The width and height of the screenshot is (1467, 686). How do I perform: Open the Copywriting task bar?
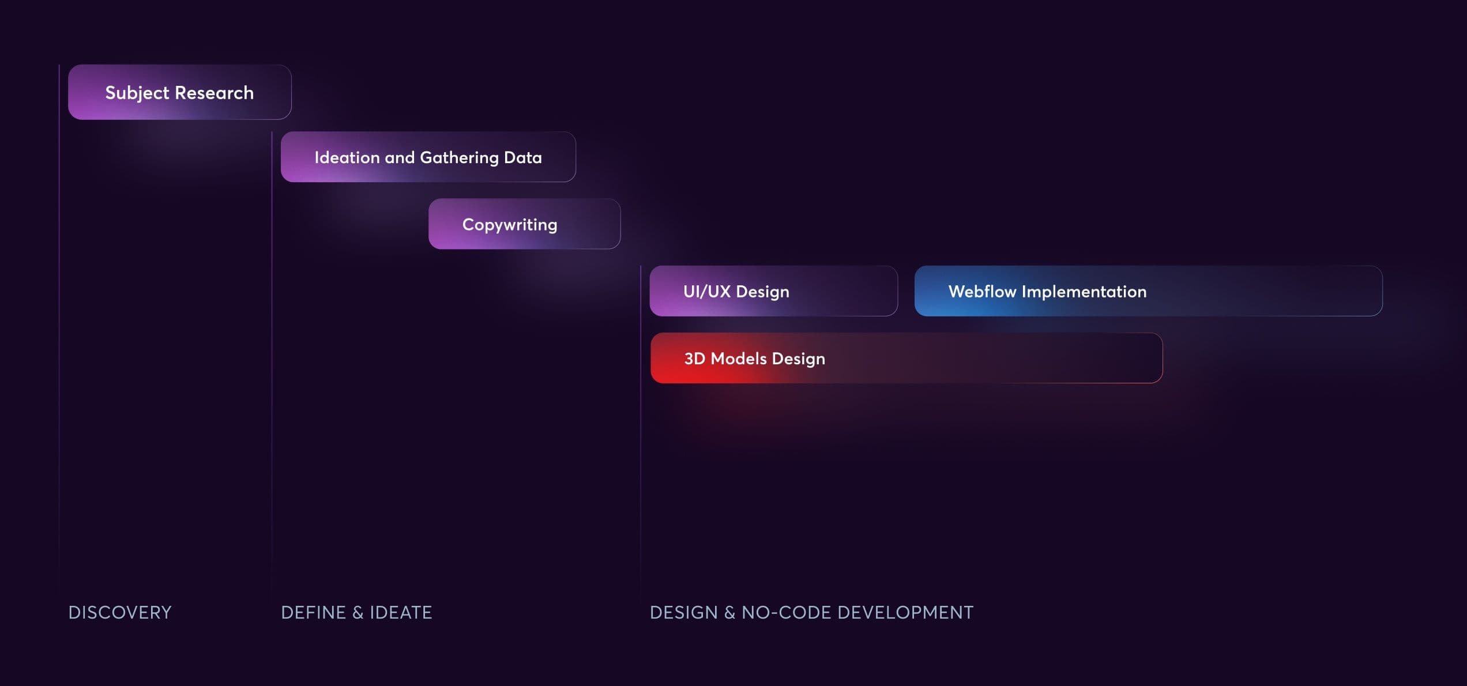(524, 224)
